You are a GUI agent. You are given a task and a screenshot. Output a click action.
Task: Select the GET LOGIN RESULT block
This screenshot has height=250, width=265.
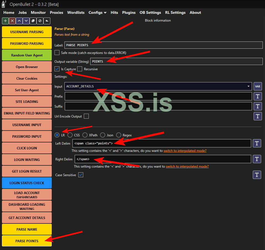(x=27, y=171)
